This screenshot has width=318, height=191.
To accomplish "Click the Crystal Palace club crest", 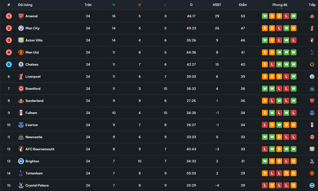I will tap(21, 185).
